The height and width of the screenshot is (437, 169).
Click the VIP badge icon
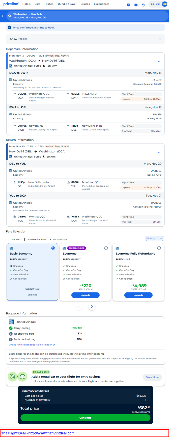coord(164,4)
